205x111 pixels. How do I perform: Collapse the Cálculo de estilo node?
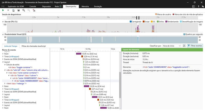(x=5, y=64)
